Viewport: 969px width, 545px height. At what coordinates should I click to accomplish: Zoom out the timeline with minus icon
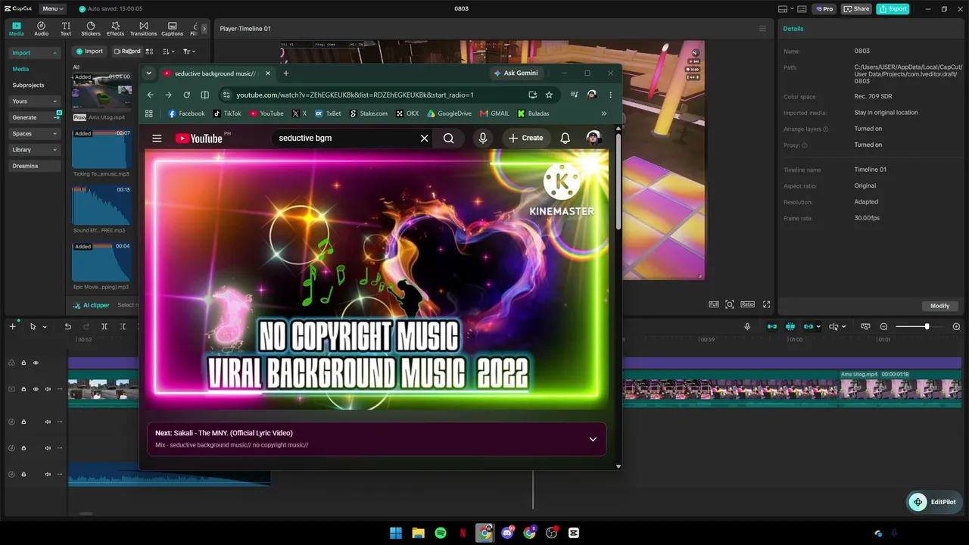coord(883,326)
